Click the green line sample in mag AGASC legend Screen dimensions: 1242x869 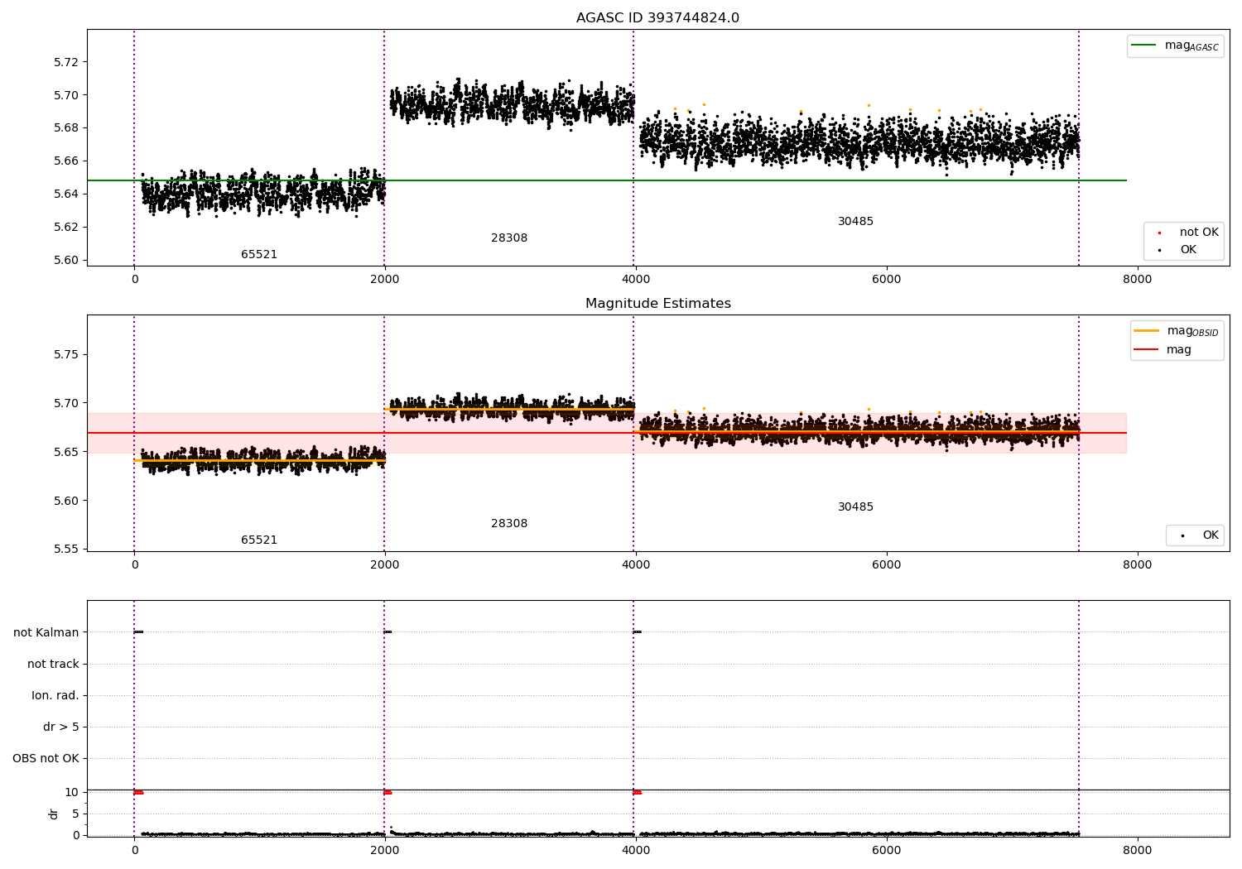pos(1144,46)
